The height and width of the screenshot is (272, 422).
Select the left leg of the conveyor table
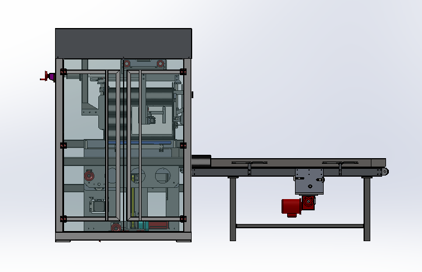(x=233, y=209)
